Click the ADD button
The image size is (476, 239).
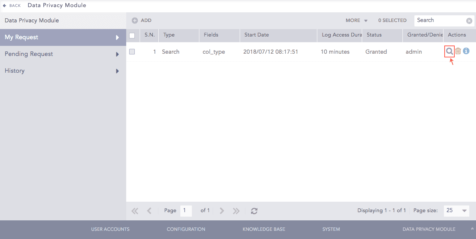[141, 21]
